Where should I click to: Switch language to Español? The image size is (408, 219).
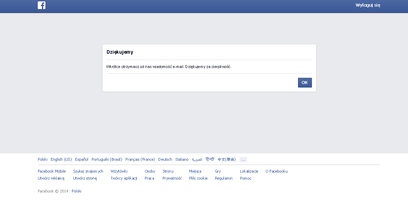click(x=82, y=159)
